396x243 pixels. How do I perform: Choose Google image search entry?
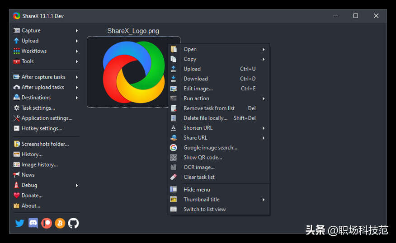click(219, 148)
